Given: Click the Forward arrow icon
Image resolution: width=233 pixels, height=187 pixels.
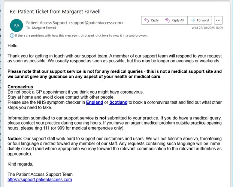Looking at the screenshot, I should click(192, 20).
